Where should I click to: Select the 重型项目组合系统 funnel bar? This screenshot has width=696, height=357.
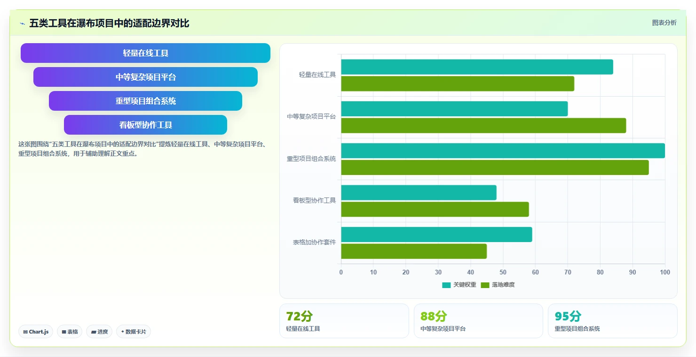click(145, 101)
